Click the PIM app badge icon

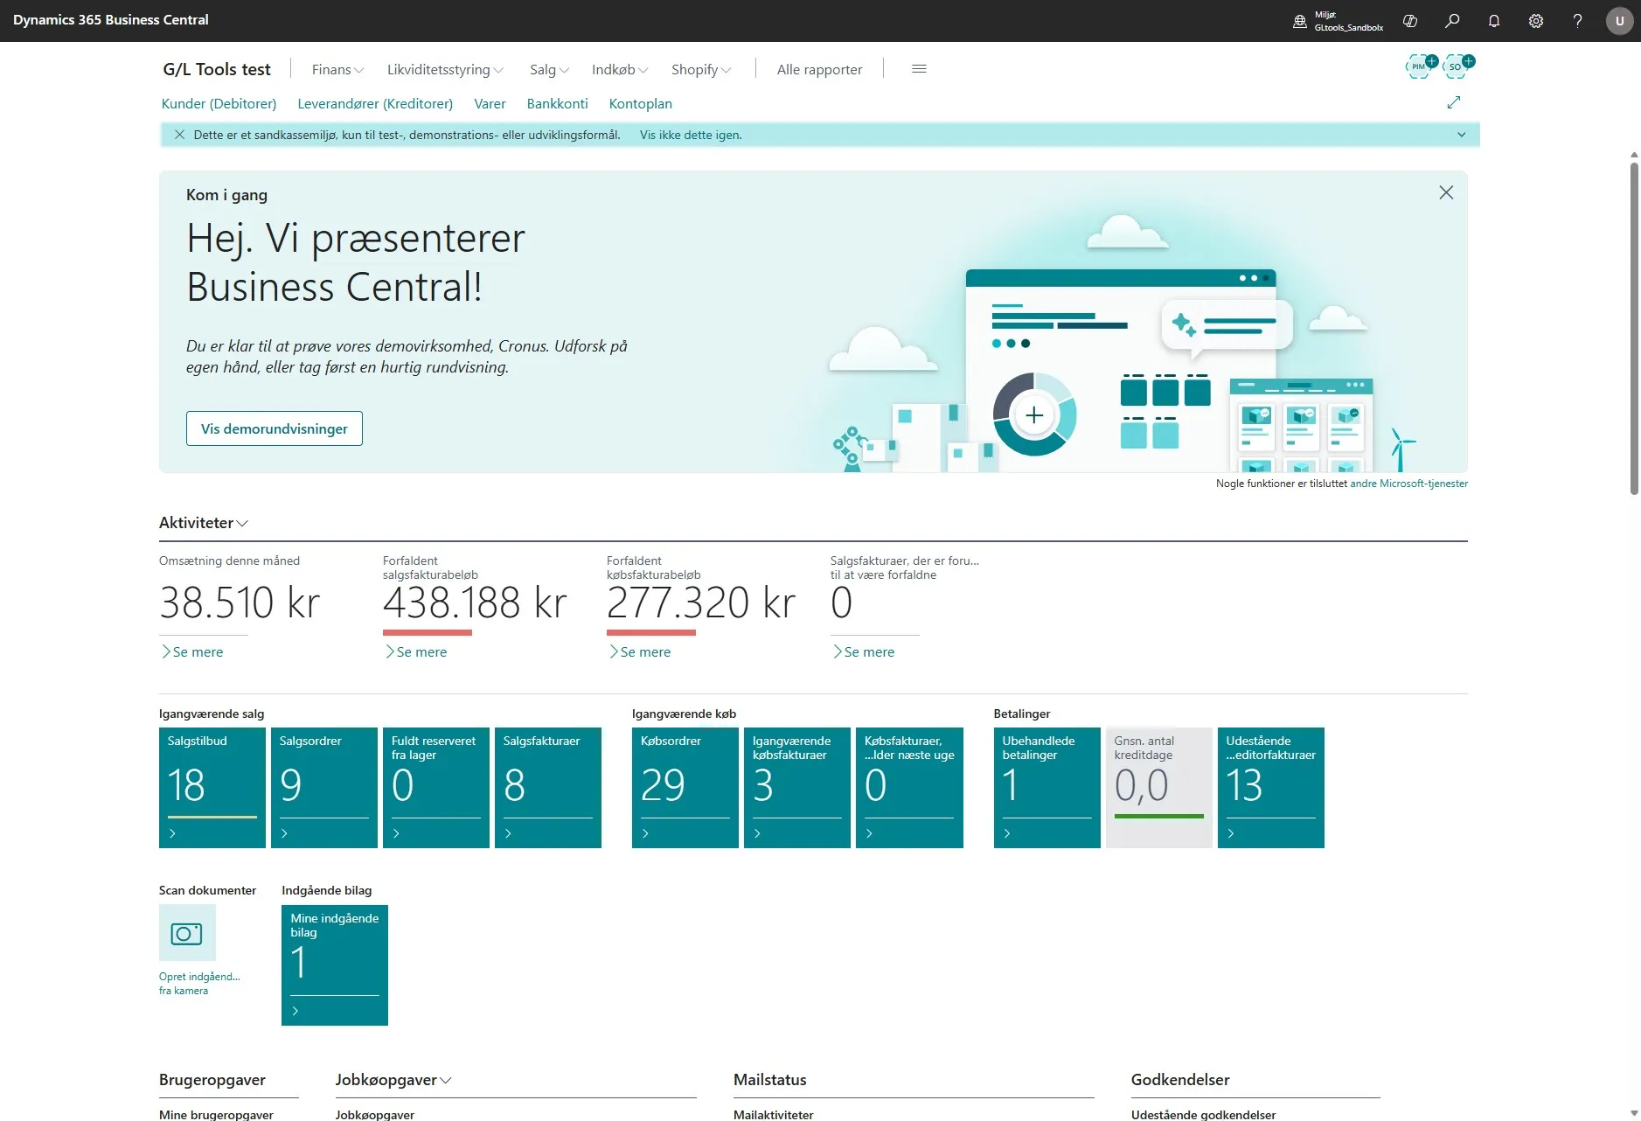(1421, 66)
